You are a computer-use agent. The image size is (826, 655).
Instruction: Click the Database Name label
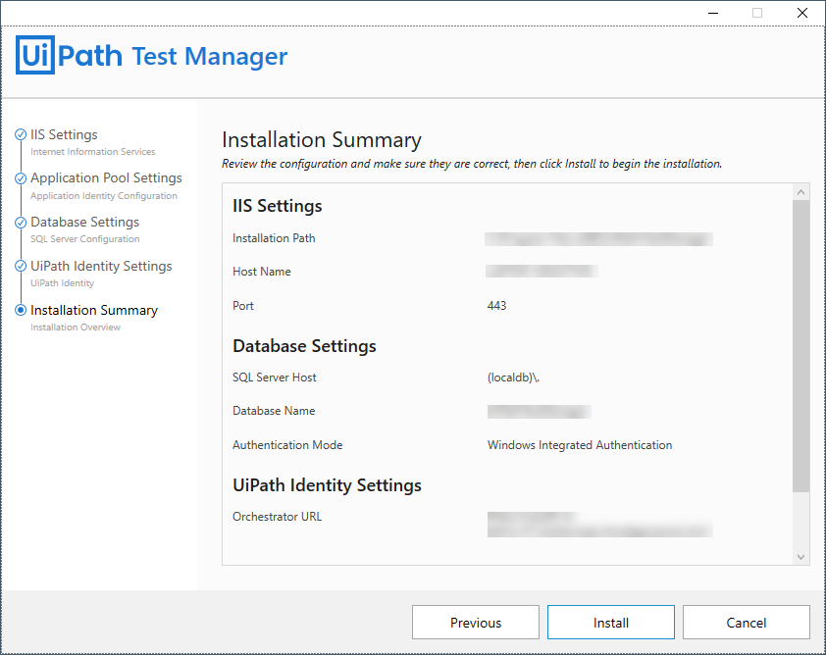click(x=274, y=411)
